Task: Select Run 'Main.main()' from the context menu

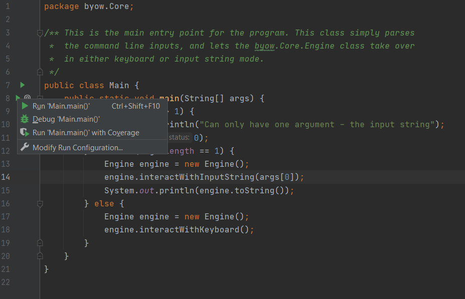Action: click(60, 106)
